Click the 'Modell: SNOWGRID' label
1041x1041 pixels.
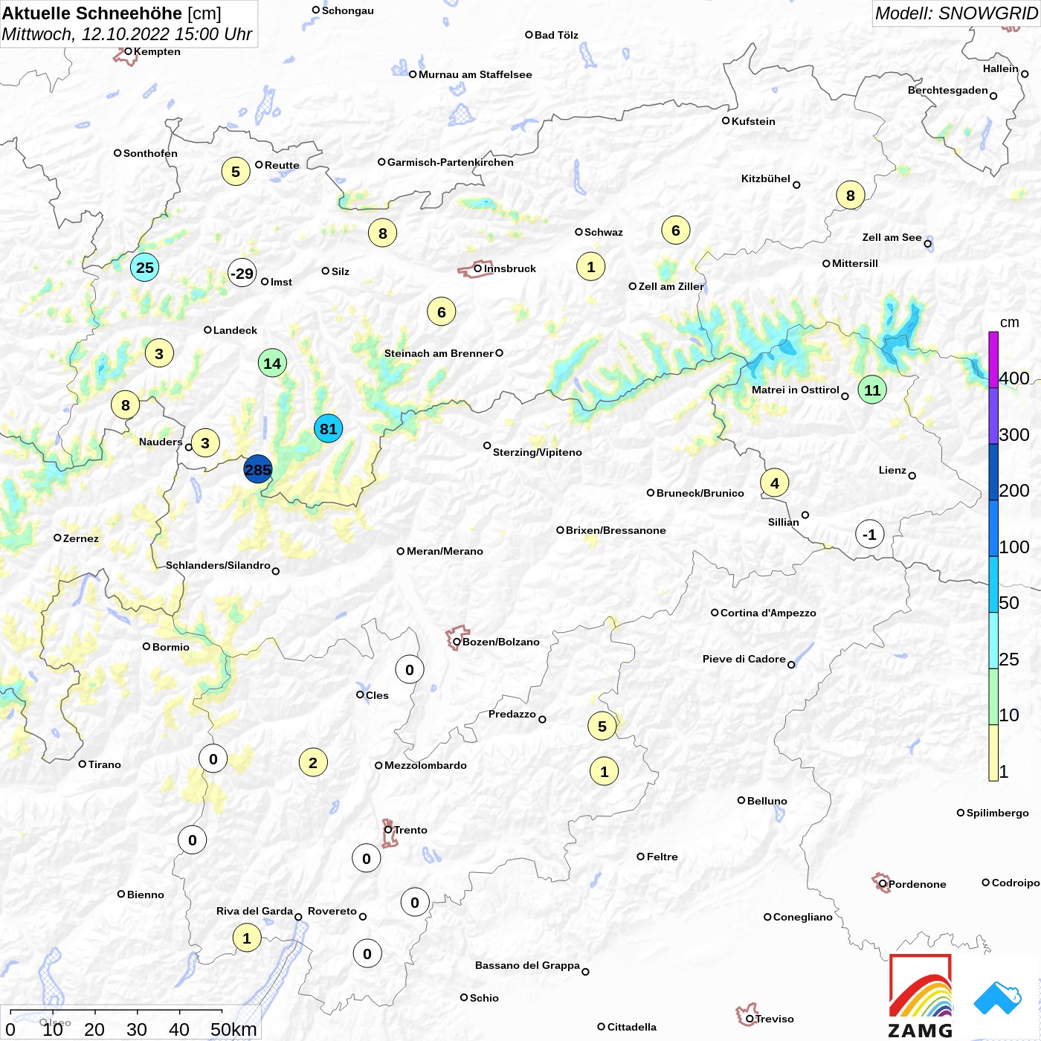955,13
